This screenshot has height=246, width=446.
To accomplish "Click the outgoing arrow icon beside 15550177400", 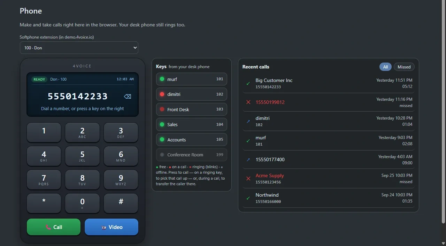I will (248, 159).
